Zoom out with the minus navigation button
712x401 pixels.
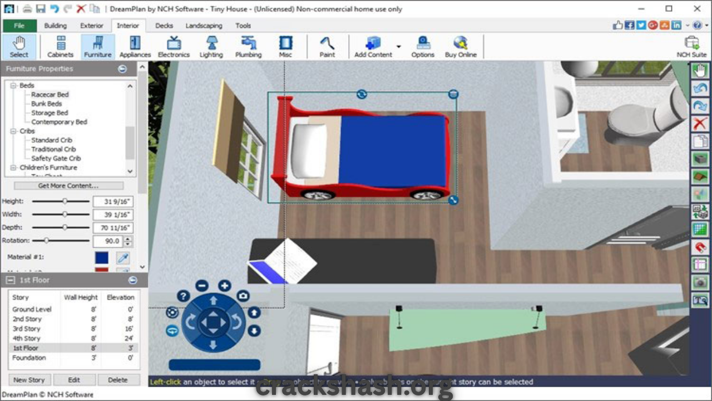point(202,286)
